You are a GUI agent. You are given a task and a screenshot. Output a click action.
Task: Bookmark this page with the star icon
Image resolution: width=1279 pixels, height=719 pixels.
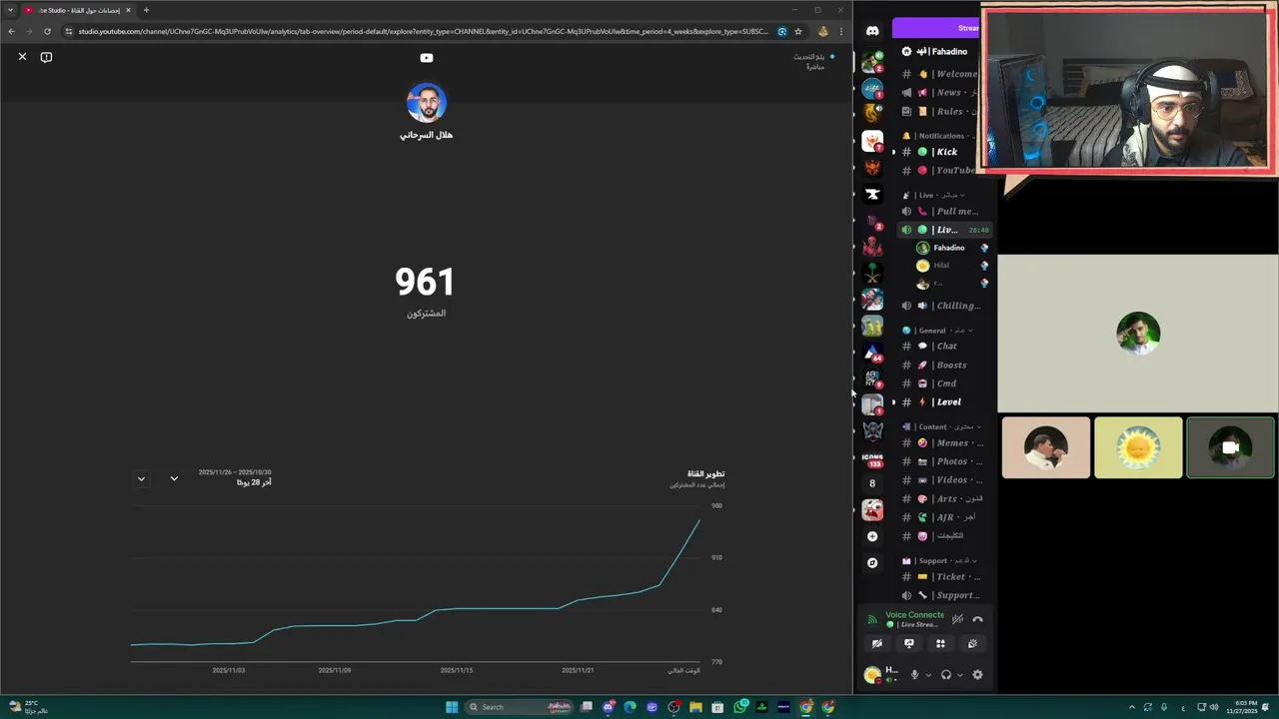click(797, 31)
